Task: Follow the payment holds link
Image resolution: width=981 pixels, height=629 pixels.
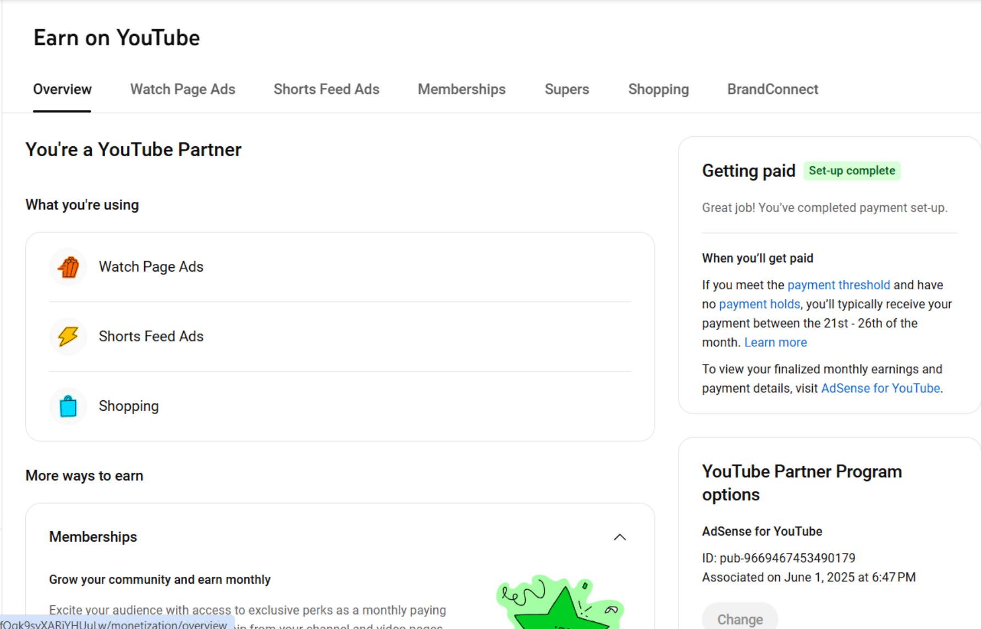Action: coord(759,304)
